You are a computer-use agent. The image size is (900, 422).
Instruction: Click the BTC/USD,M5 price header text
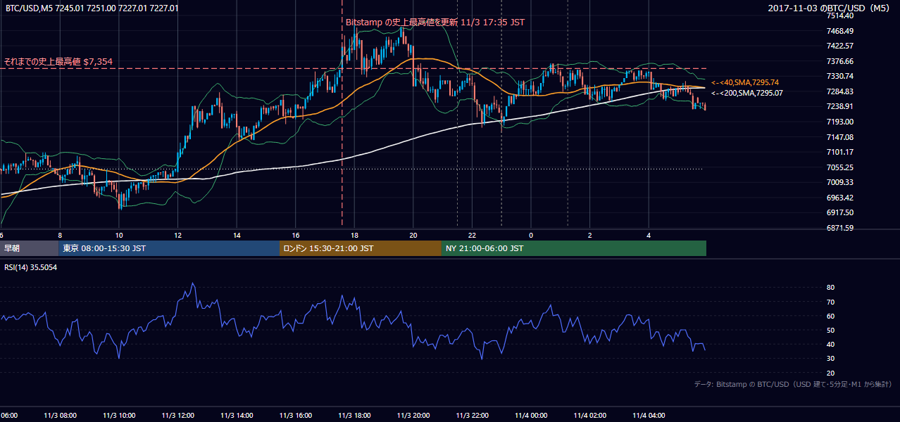(x=92, y=8)
